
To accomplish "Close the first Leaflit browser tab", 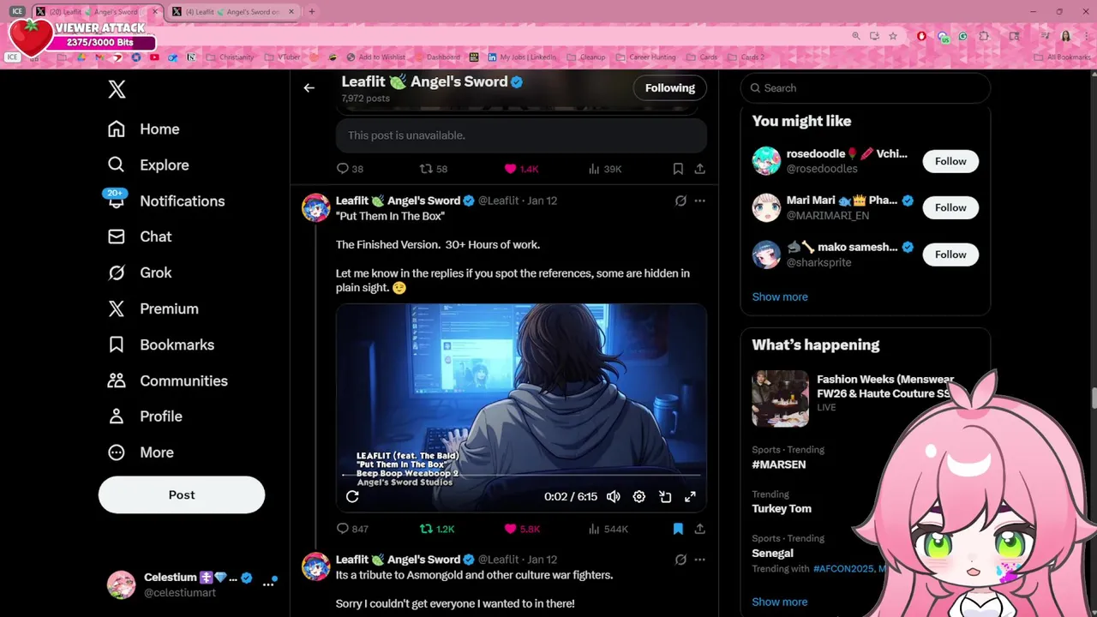I will (x=154, y=12).
